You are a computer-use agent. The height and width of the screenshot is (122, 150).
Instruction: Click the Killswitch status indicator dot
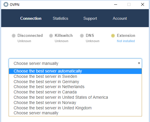tap(51, 36)
